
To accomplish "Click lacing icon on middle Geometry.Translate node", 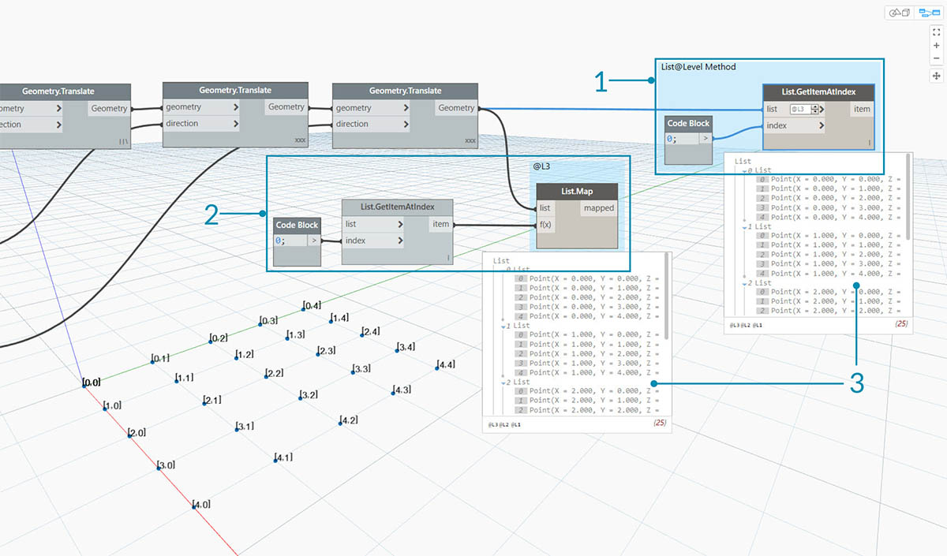I will 299,140.
